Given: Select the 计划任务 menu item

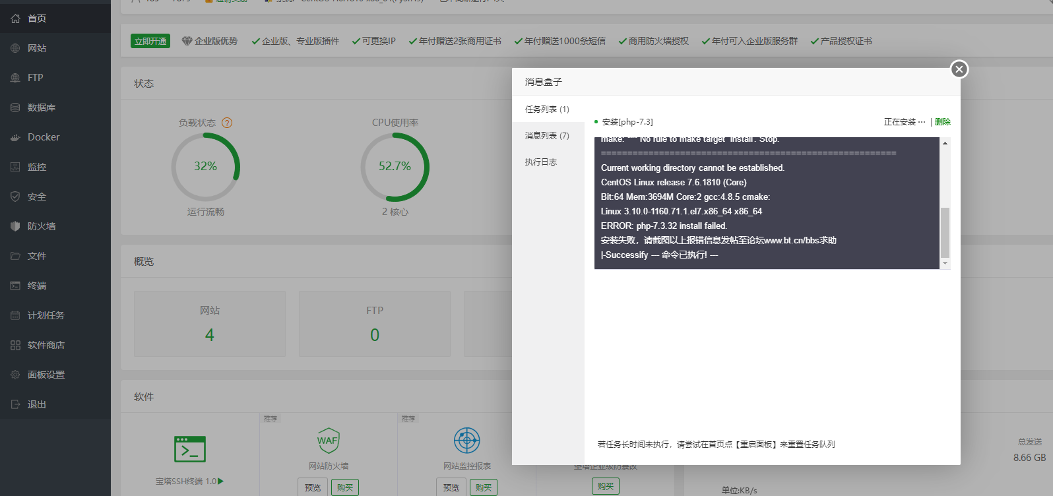Looking at the screenshot, I should click(x=55, y=315).
